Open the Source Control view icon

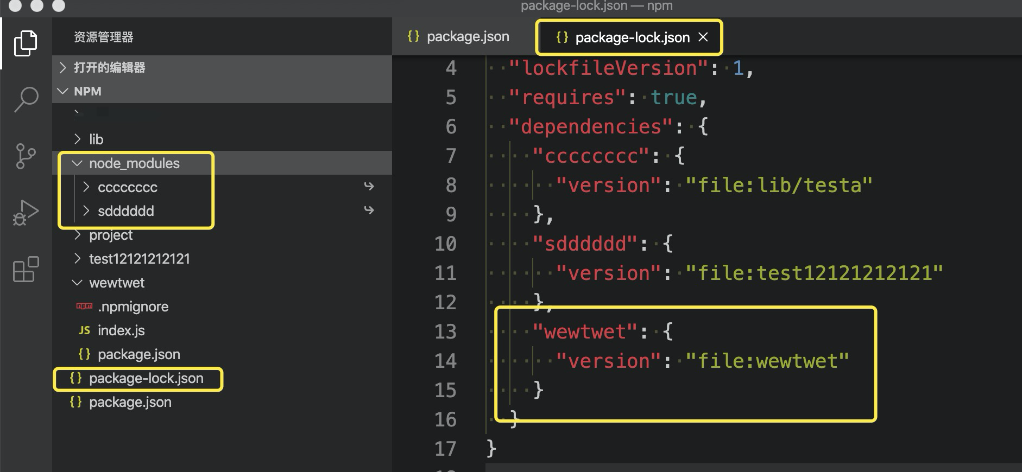[x=26, y=156]
